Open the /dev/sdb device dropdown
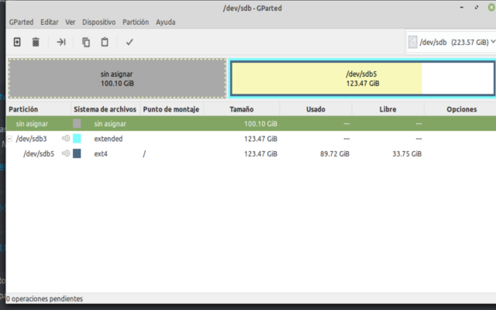This screenshot has height=310, width=496. [x=452, y=42]
